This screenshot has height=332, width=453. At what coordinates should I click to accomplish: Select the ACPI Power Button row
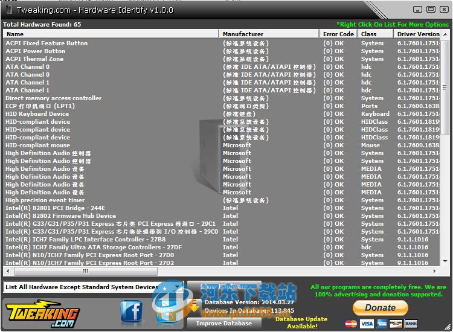click(x=222, y=51)
